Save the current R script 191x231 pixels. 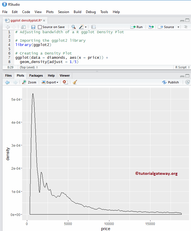click(x=33, y=27)
